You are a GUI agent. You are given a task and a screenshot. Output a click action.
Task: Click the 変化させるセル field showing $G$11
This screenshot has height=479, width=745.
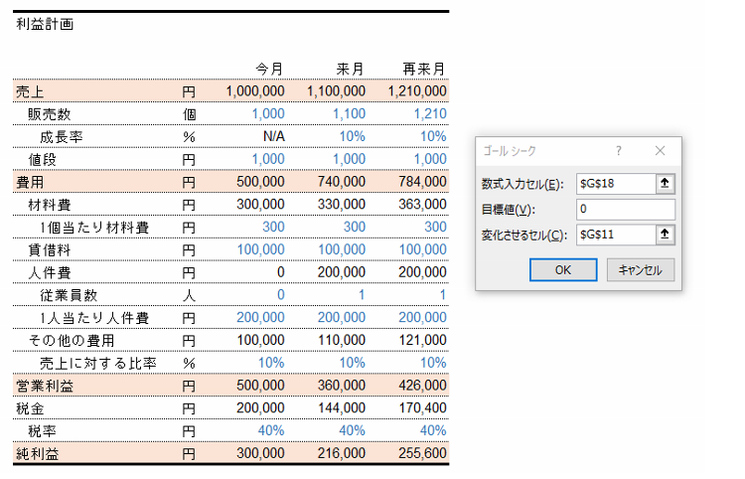pyautogui.click(x=616, y=235)
